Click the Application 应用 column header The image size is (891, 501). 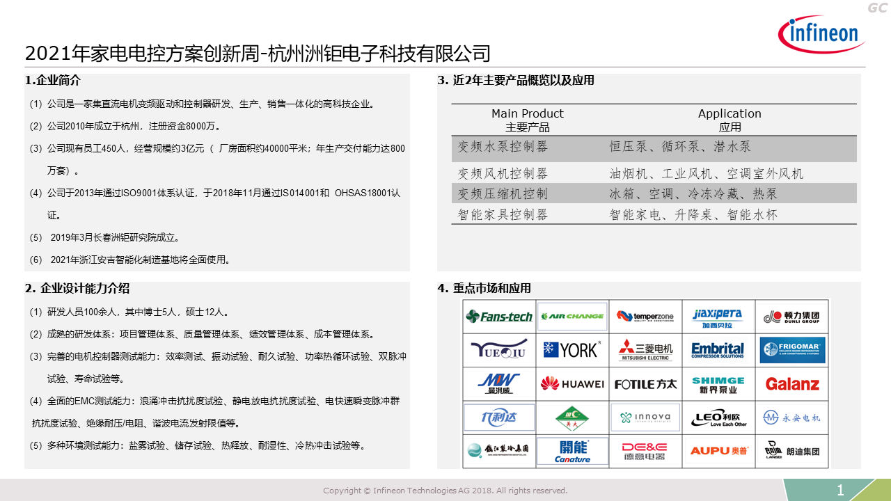pos(730,120)
